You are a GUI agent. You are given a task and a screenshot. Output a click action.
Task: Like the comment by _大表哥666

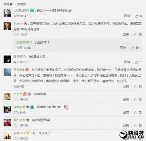point(138,16)
